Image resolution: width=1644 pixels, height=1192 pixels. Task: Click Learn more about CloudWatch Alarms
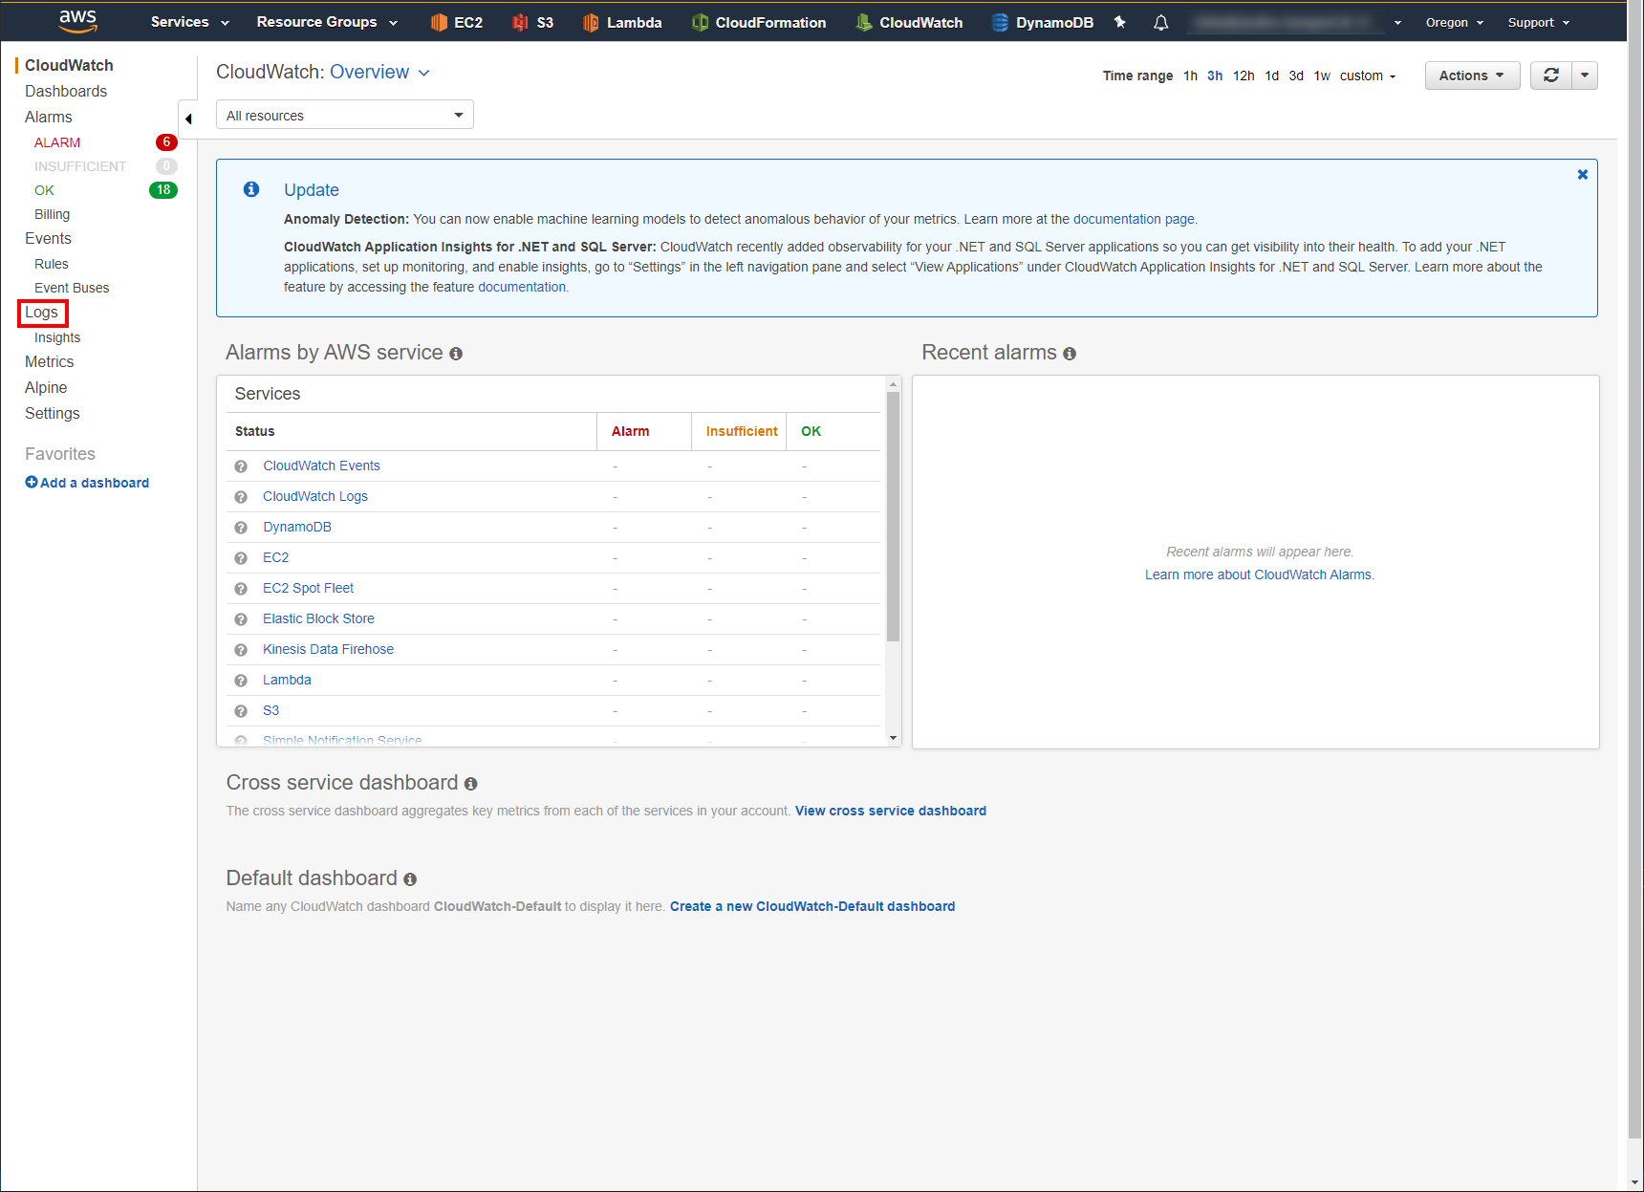1260,574
